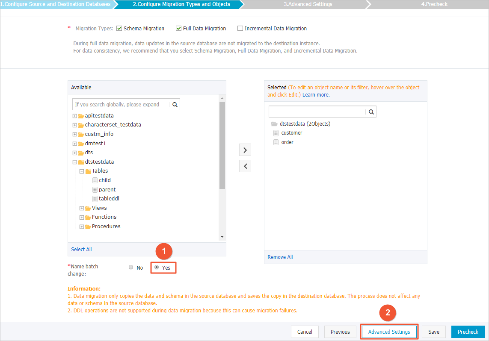
Task: Click the search input in the Selected panel
Action: (317, 111)
